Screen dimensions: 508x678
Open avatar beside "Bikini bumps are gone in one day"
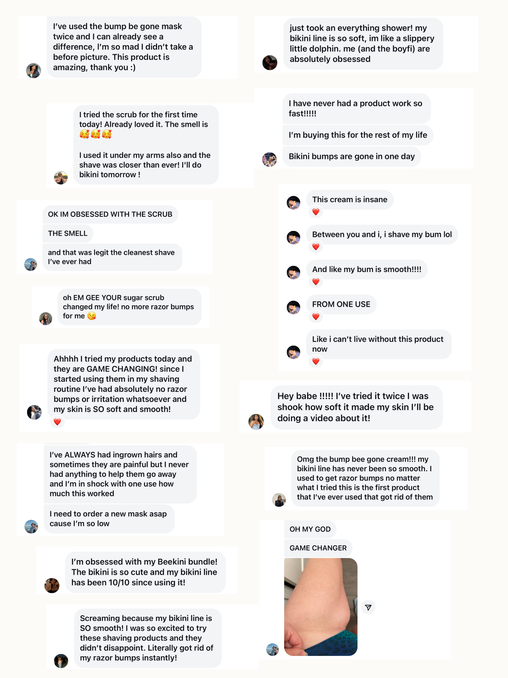tap(270, 159)
